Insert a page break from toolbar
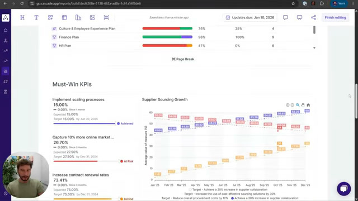 pos(106,17)
